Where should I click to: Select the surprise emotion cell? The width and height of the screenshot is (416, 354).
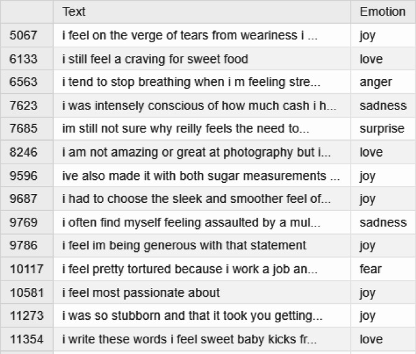(381, 129)
